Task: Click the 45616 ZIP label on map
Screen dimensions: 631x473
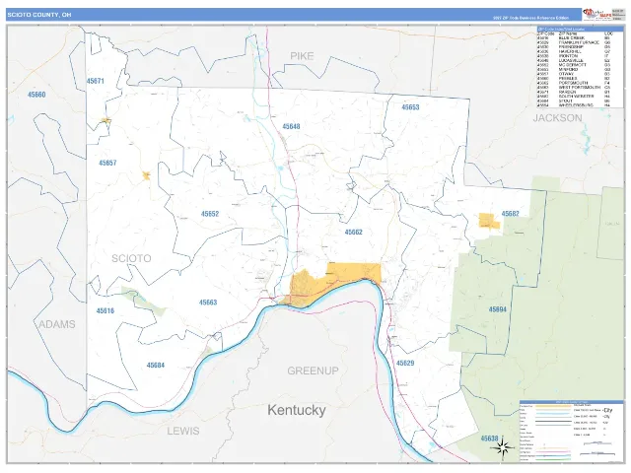Action: pos(105,311)
